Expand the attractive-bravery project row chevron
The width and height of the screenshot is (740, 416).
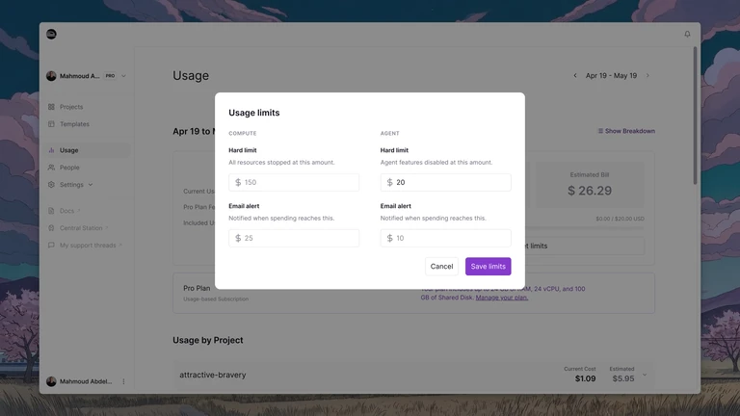click(645, 375)
